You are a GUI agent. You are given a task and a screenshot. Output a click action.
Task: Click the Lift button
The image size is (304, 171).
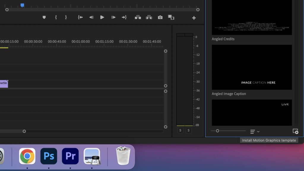(x=138, y=18)
